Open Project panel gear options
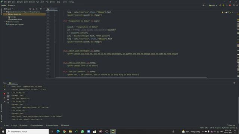 (41, 9)
